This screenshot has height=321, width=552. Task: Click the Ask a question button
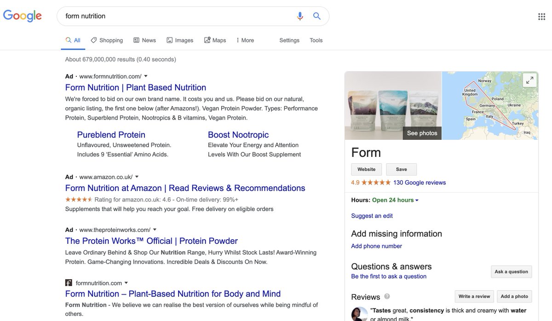click(512, 272)
